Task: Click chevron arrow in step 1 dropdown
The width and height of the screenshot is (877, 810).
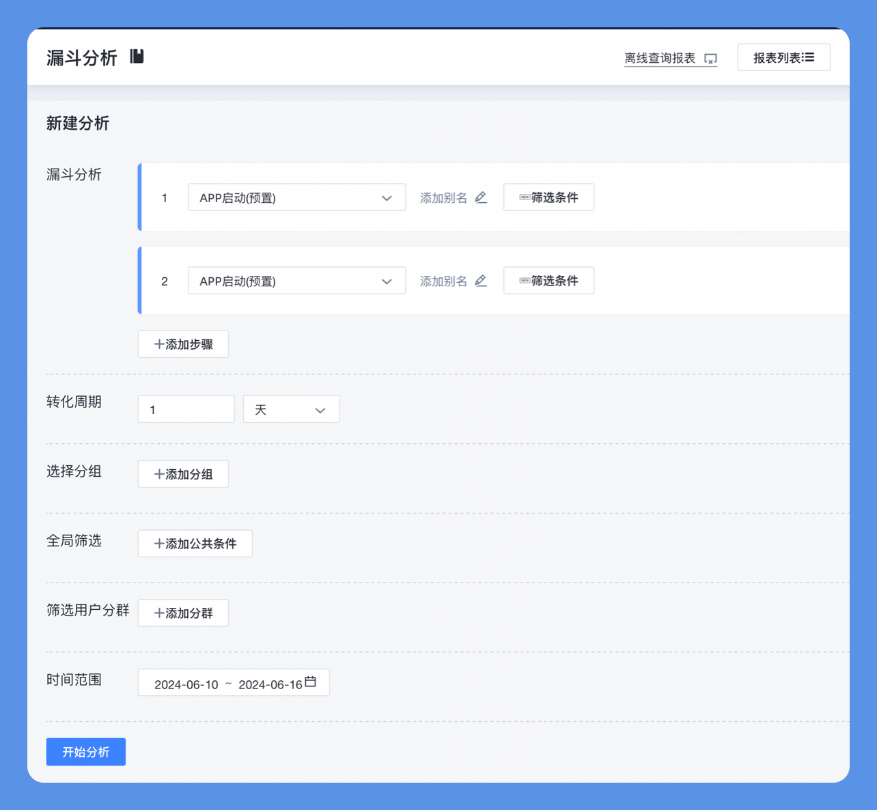Action: tap(387, 198)
